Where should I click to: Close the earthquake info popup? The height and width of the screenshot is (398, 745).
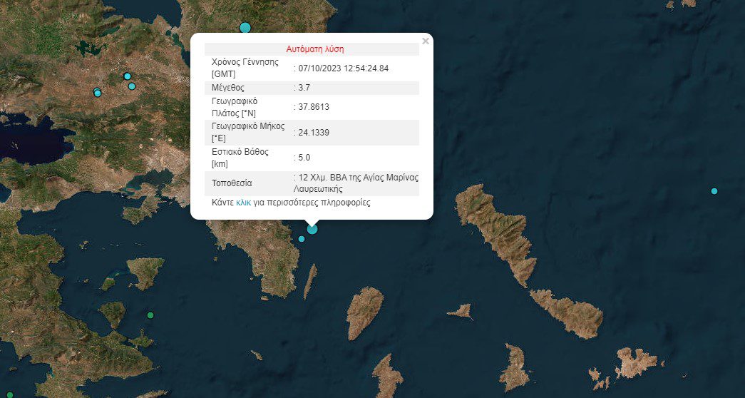click(x=426, y=41)
